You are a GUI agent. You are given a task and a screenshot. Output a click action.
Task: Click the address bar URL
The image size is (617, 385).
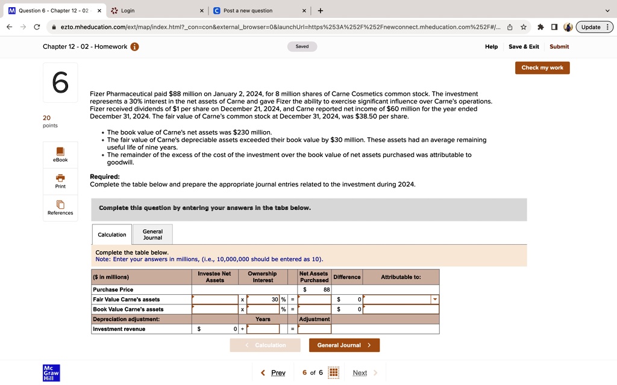[280, 27]
